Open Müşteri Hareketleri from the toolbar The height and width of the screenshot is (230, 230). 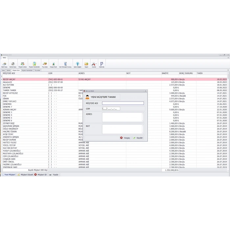tap(34, 64)
